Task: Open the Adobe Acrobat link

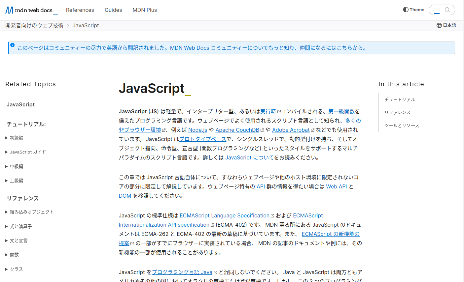Action: (x=291, y=130)
